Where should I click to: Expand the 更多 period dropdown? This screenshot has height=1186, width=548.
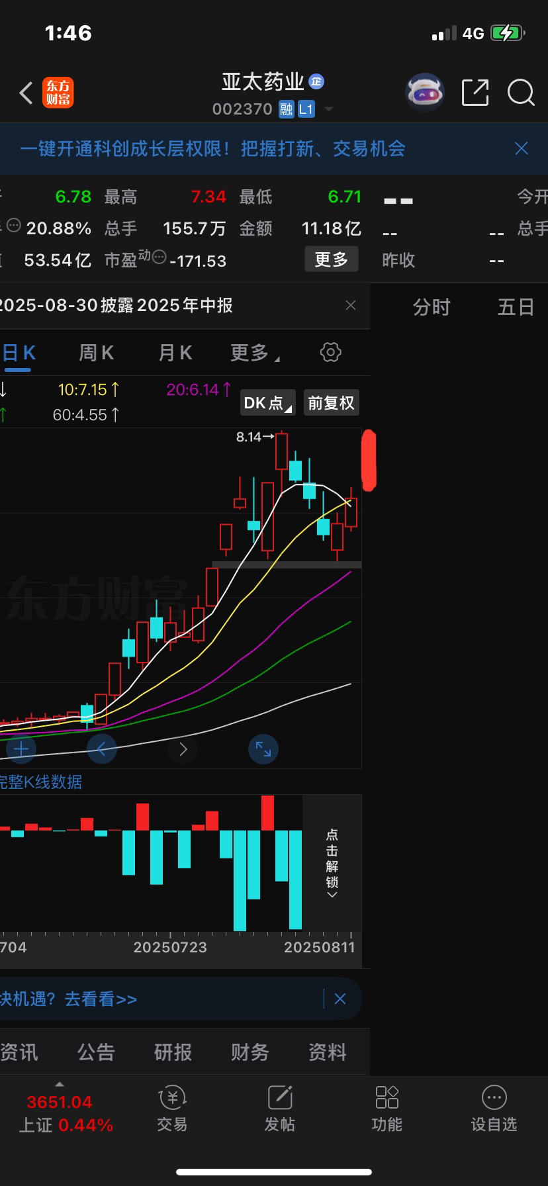255,353
